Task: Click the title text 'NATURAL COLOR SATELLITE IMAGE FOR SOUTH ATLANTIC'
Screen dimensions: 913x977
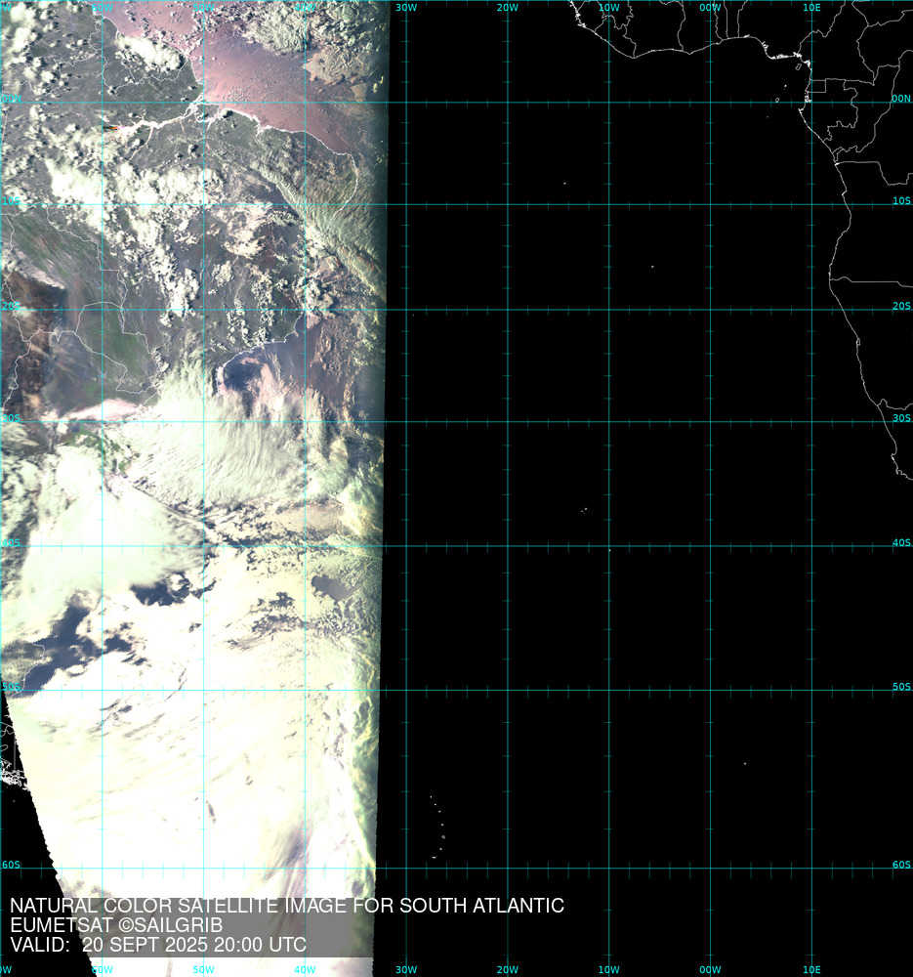Action: pyautogui.click(x=286, y=906)
